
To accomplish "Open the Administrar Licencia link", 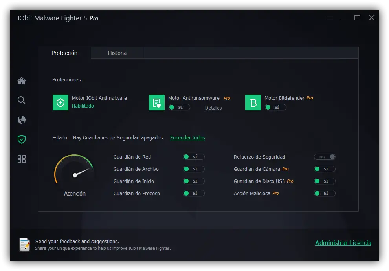I will click(343, 243).
